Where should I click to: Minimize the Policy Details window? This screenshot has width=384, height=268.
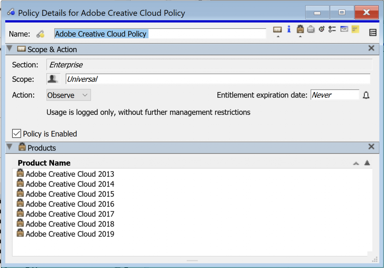(x=317, y=12)
